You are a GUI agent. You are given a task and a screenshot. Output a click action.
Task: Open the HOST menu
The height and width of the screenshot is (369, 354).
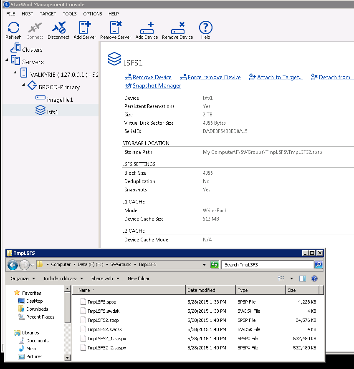pyautogui.click(x=27, y=14)
